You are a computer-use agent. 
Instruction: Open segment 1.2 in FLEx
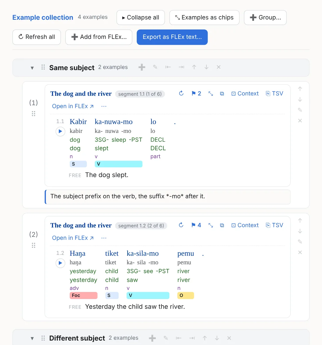tap(73, 238)
